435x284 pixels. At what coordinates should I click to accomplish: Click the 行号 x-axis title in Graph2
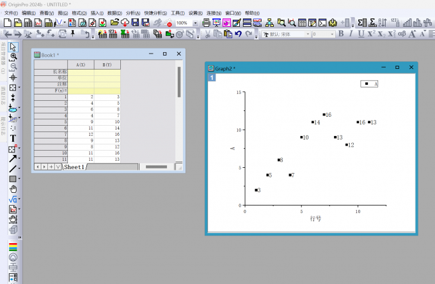pyautogui.click(x=315, y=219)
